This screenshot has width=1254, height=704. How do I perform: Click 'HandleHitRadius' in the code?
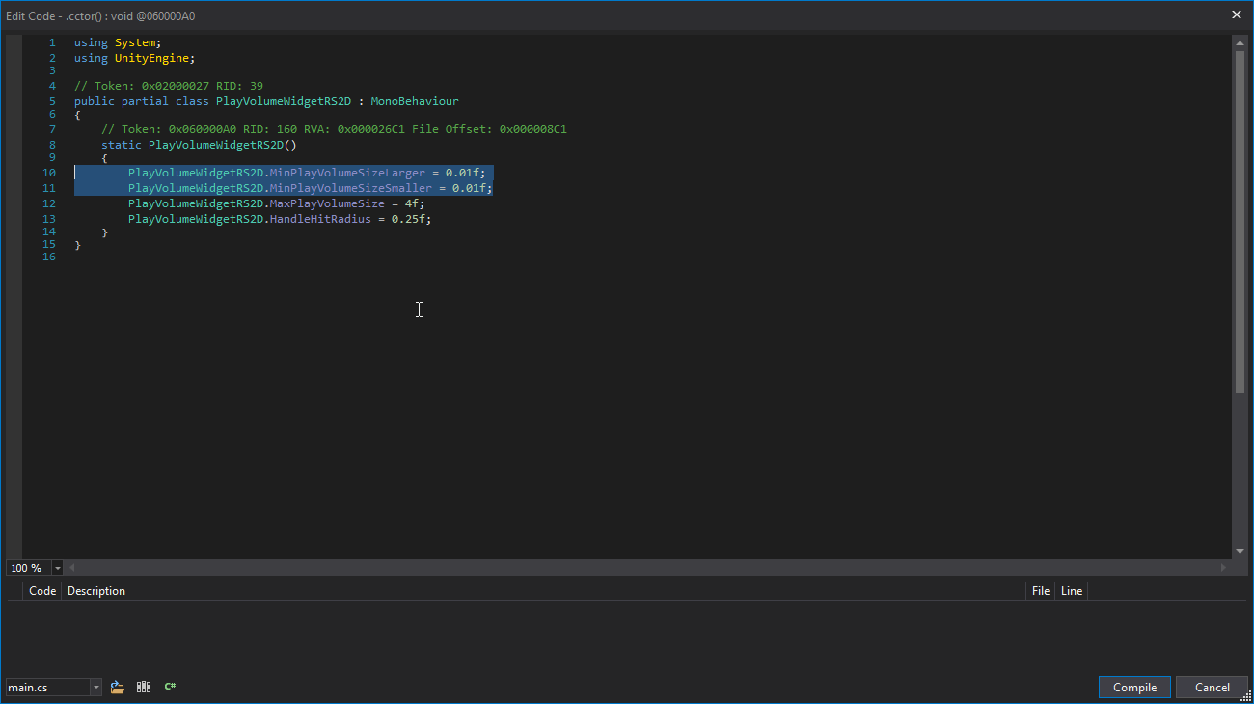point(320,219)
